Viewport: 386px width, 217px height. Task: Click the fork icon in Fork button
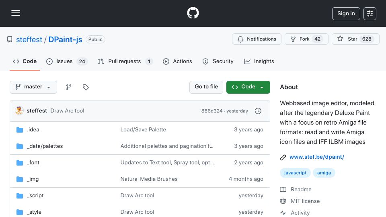293,39
